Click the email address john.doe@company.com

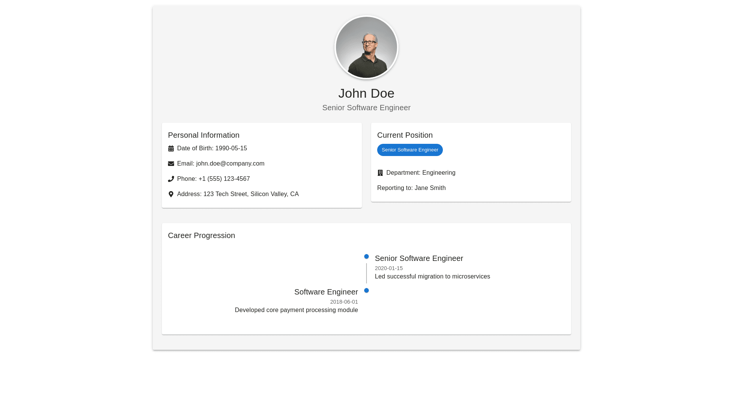[230, 164]
